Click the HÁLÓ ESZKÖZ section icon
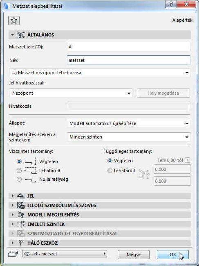The width and height of the screenshot is (199, 266). [x=20, y=243]
